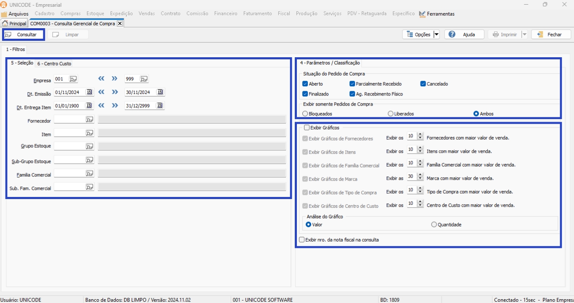The image size is (574, 303).
Task: Open calendar for Dt. Entrega Item end date
Action: (160, 106)
